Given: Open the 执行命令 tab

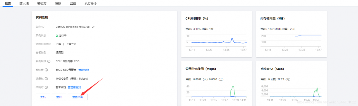Looking at the screenshot, I should point(91,4).
